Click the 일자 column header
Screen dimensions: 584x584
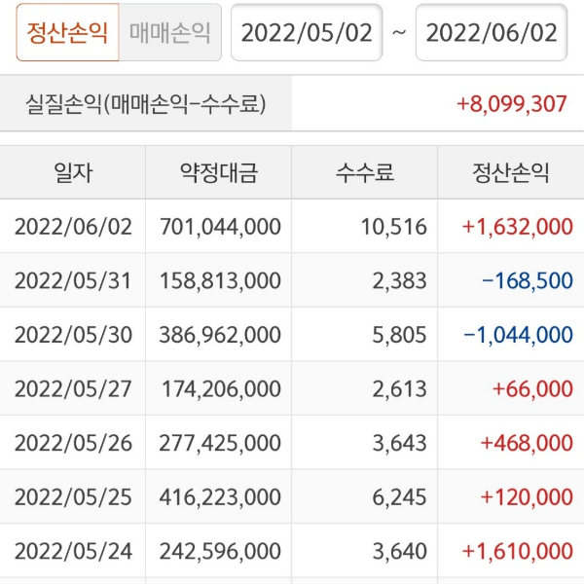click(x=73, y=173)
